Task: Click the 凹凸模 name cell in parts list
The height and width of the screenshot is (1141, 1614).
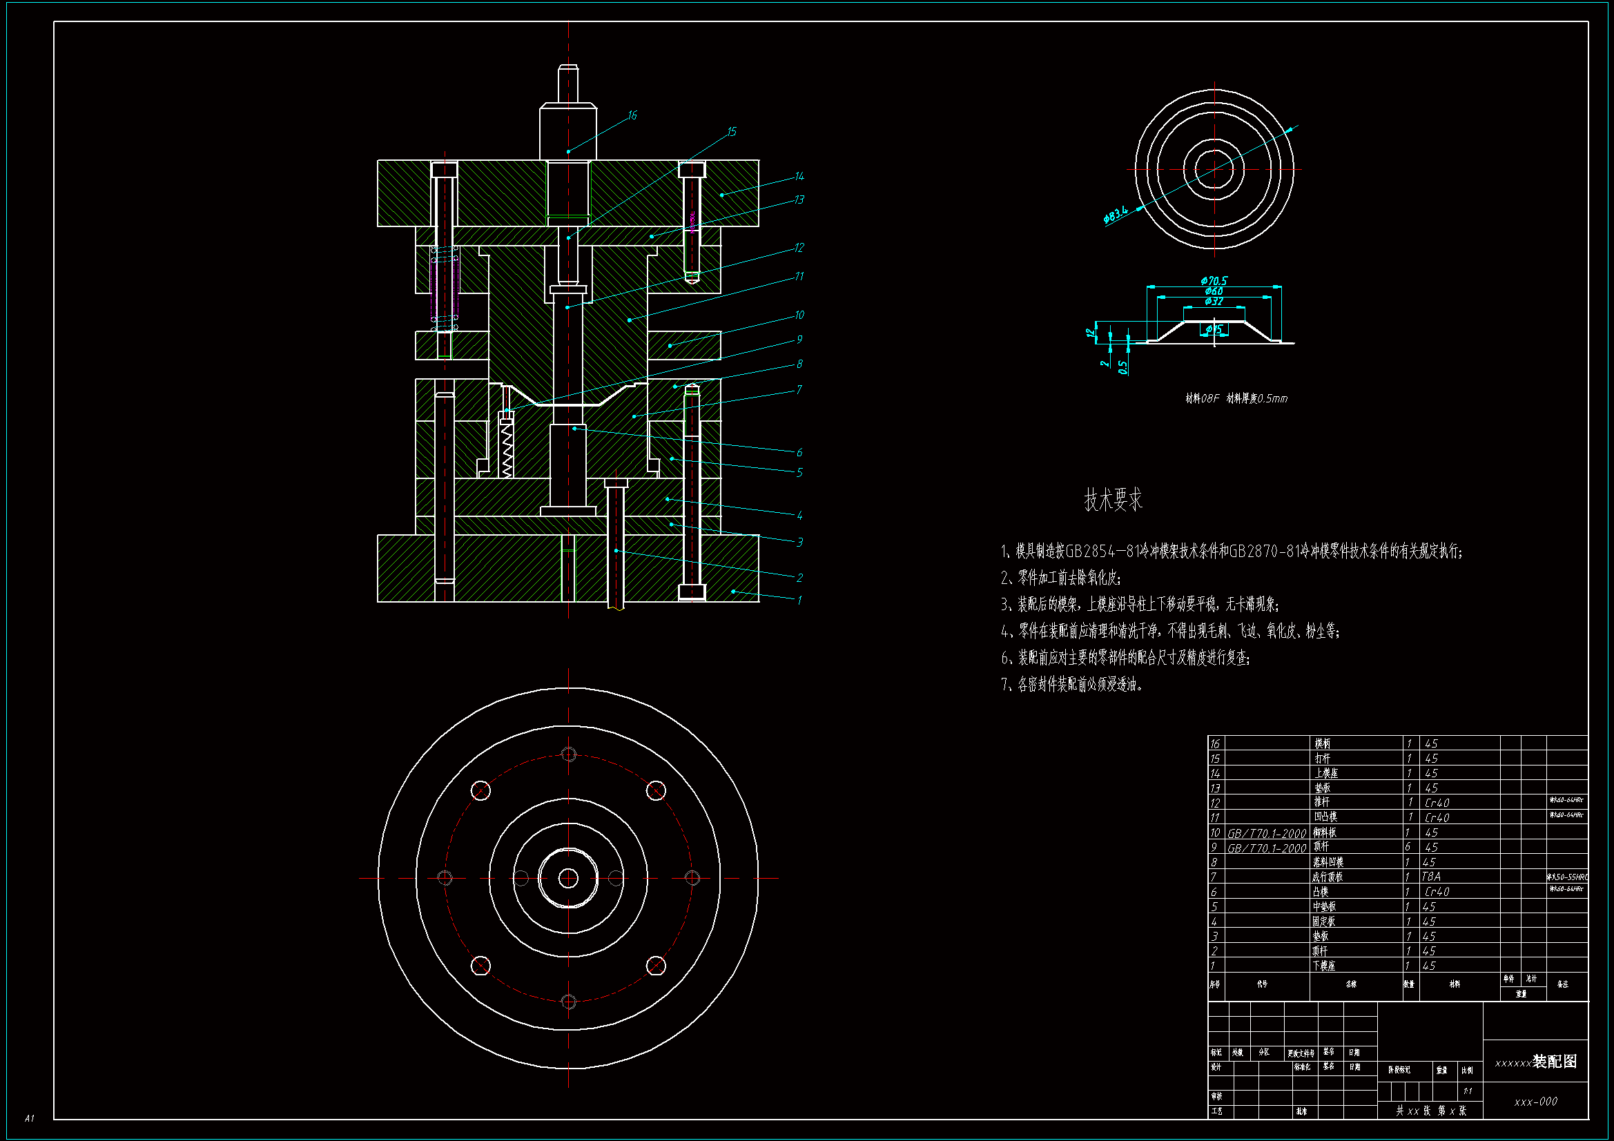Action: 1325,817
